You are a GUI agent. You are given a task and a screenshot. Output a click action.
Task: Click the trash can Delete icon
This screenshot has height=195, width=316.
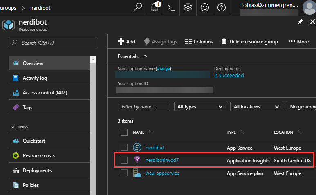click(x=224, y=42)
